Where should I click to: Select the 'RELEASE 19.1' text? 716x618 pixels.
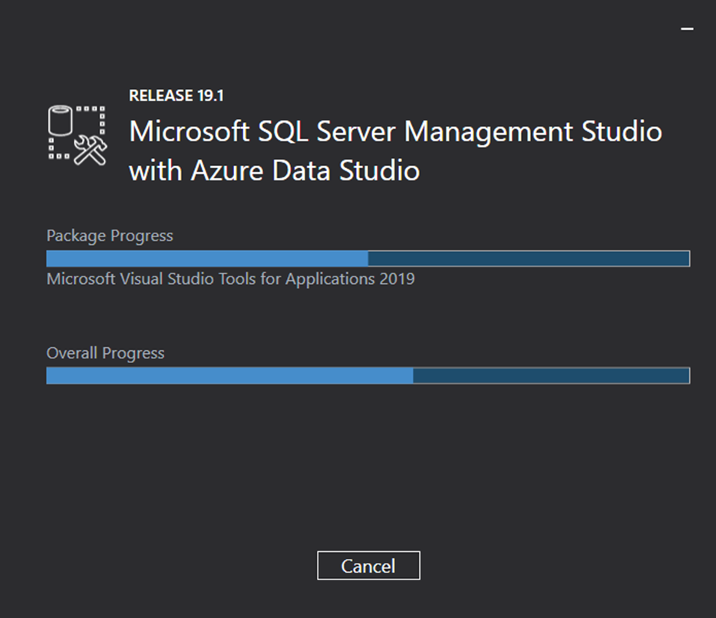pyautogui.click(x=177, y=96)
